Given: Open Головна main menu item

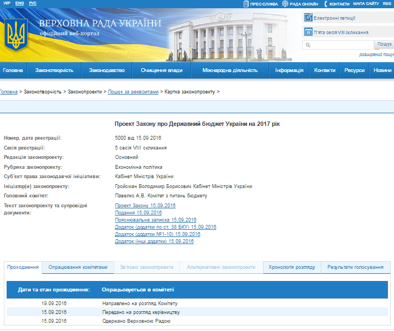Looking at the screenshot, I should 13,70.
